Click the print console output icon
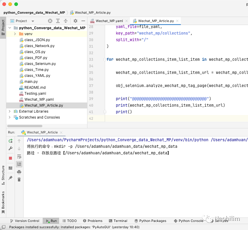This screenshot has height=230, width=248. (19, 172)
